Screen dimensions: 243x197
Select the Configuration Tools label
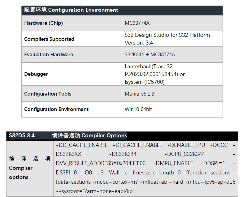click(x=48, y=94)
